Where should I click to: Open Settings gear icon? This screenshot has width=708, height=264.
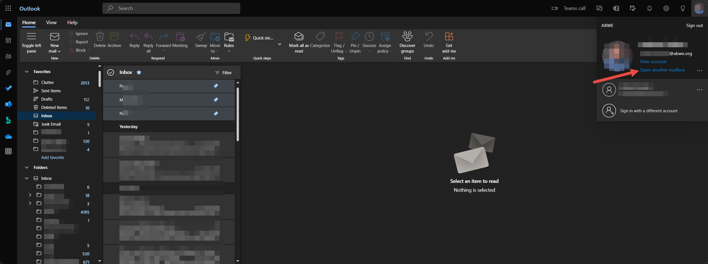pos(666,8)
